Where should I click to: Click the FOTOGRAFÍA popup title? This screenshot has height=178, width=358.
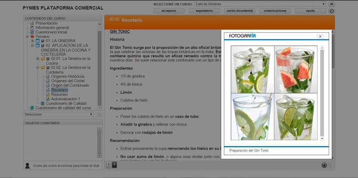tap(242, 36)
